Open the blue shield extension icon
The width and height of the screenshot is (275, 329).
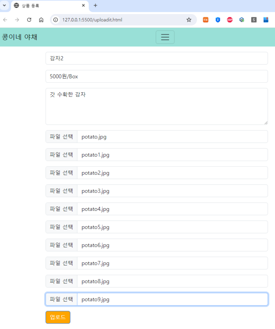[x=218, y=20]
